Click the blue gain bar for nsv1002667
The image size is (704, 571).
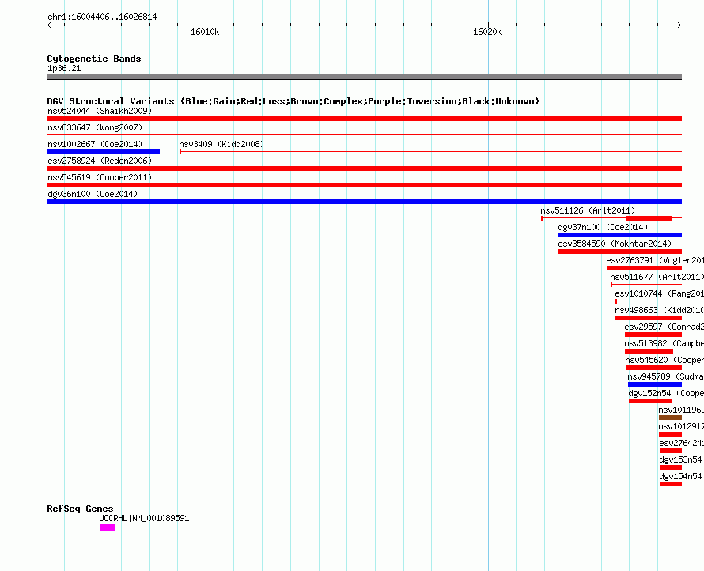pos(104,152)
